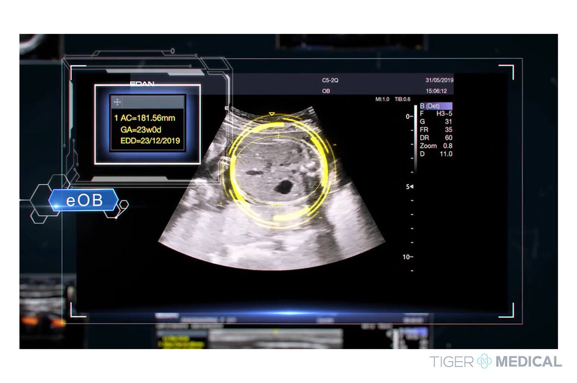Viewport: 577px width, 383px height.
Task: Click the time 15:06:12
Action: (x=436, y=91)
